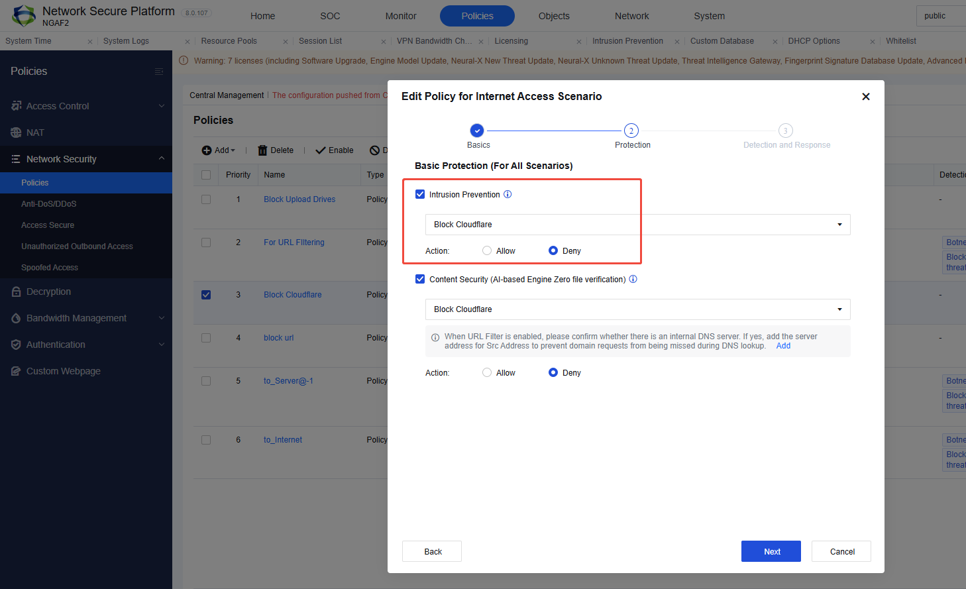The height and width of the screenshot is (589, 966).
Task: Open the Block Upload Drives policy link
Action: [299, 199]
